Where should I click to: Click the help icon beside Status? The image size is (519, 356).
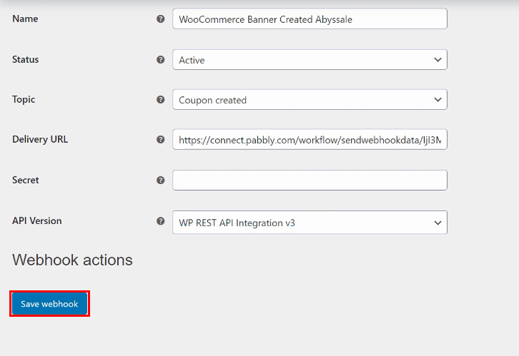(x=160, y=60)
